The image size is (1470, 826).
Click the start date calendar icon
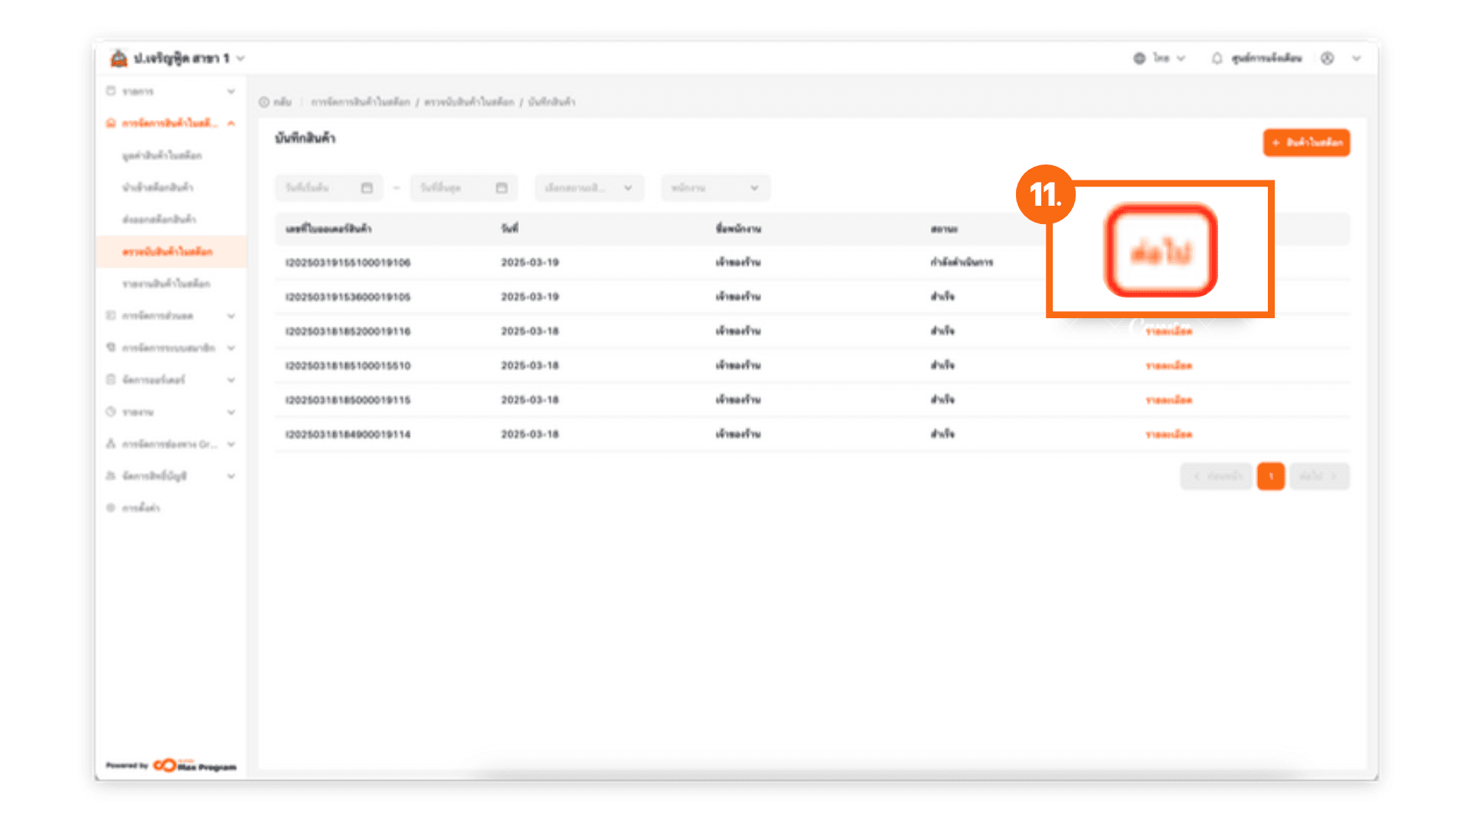(367, 188)
